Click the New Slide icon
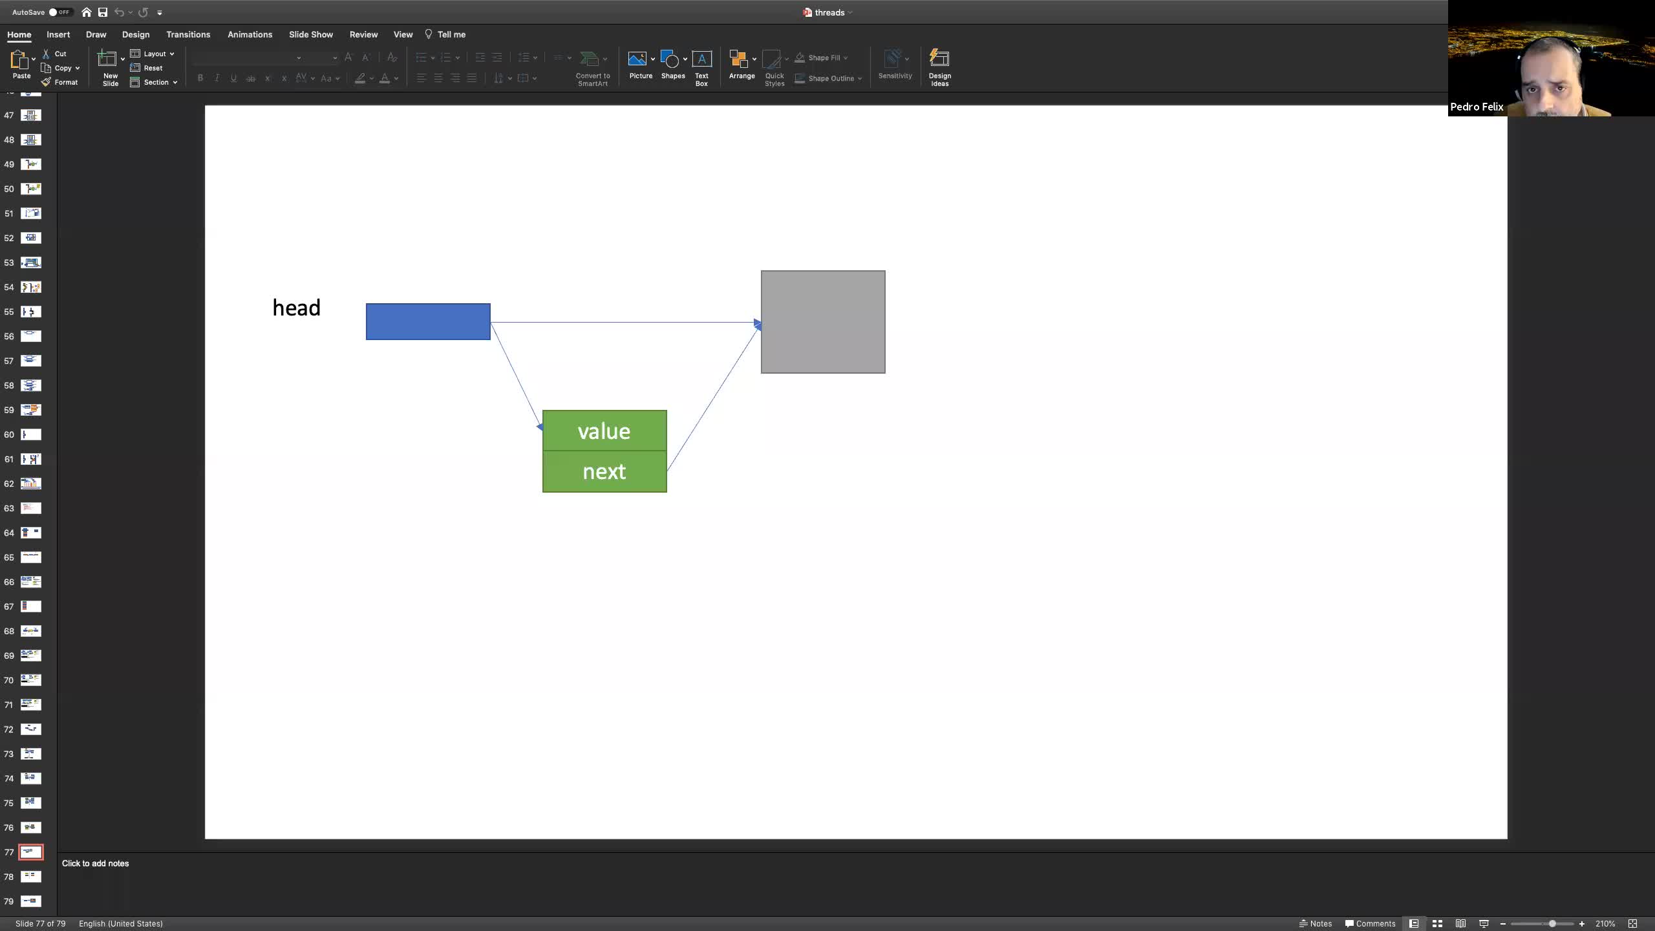The height and width of the screenshot is (931, 1655). point(107,59)
